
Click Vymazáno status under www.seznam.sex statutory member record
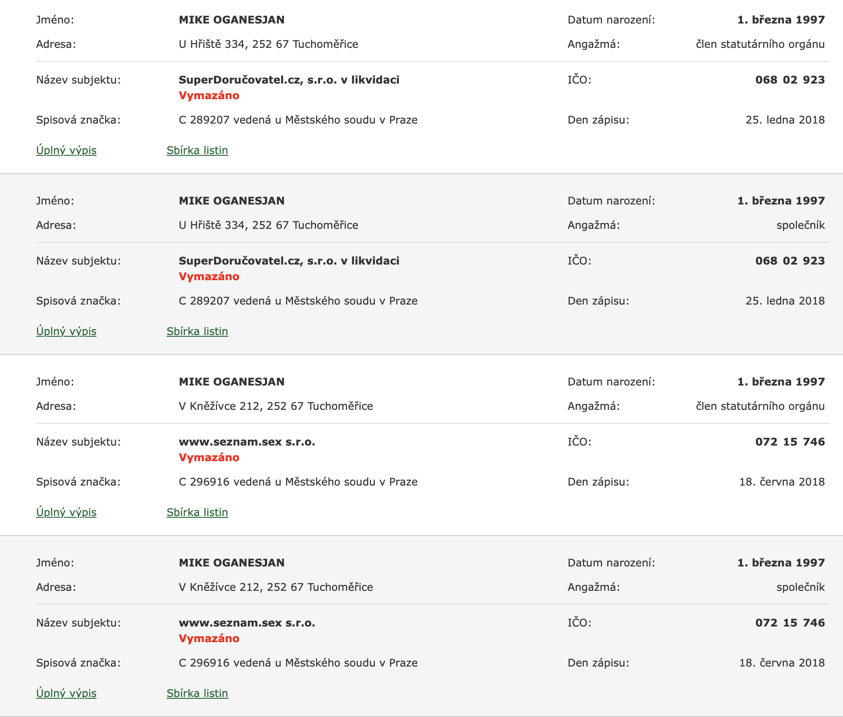pyautogui.click(x=209, y=457)
